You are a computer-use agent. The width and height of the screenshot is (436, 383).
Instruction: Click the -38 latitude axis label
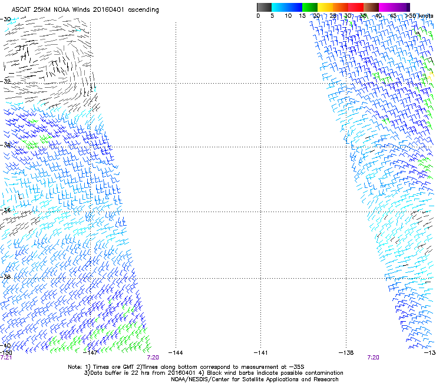point(5,277)
